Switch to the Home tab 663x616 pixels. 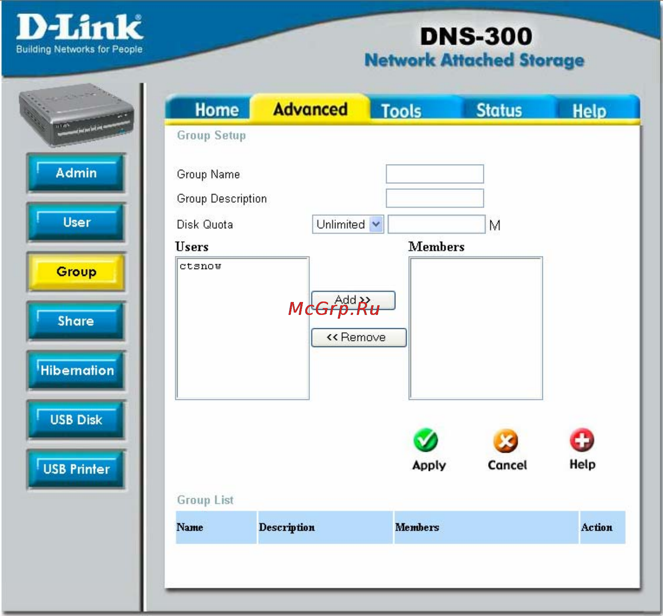pos(217,110)
